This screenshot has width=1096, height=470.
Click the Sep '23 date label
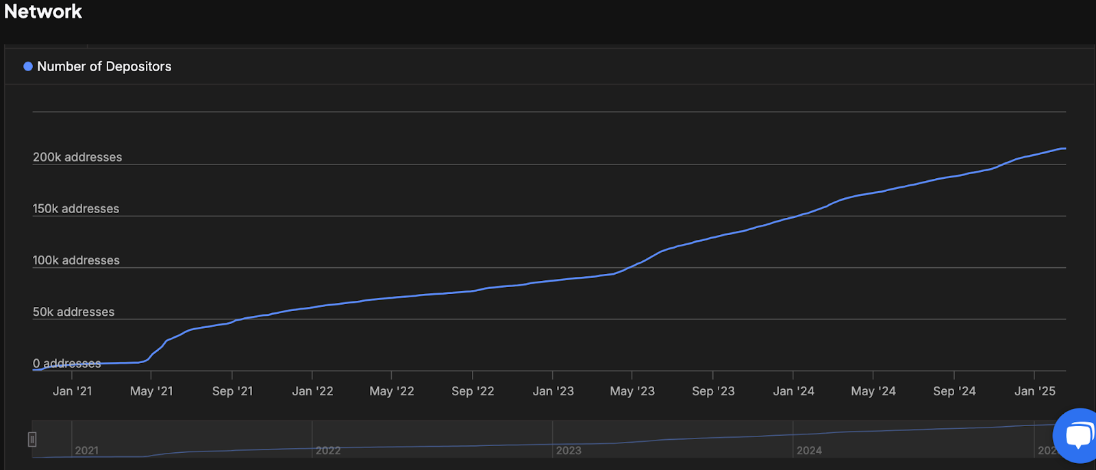pyautogui.click(x=713, y=391)
